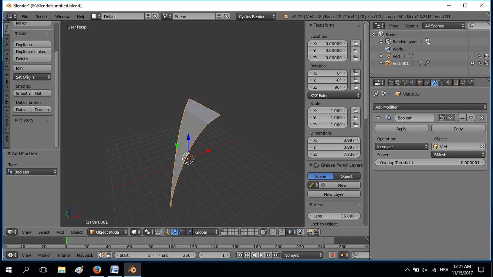Image resolution: width=493 pixels, height=277 pixels.
Task: Expand the History panel
Action: point(26,120)
